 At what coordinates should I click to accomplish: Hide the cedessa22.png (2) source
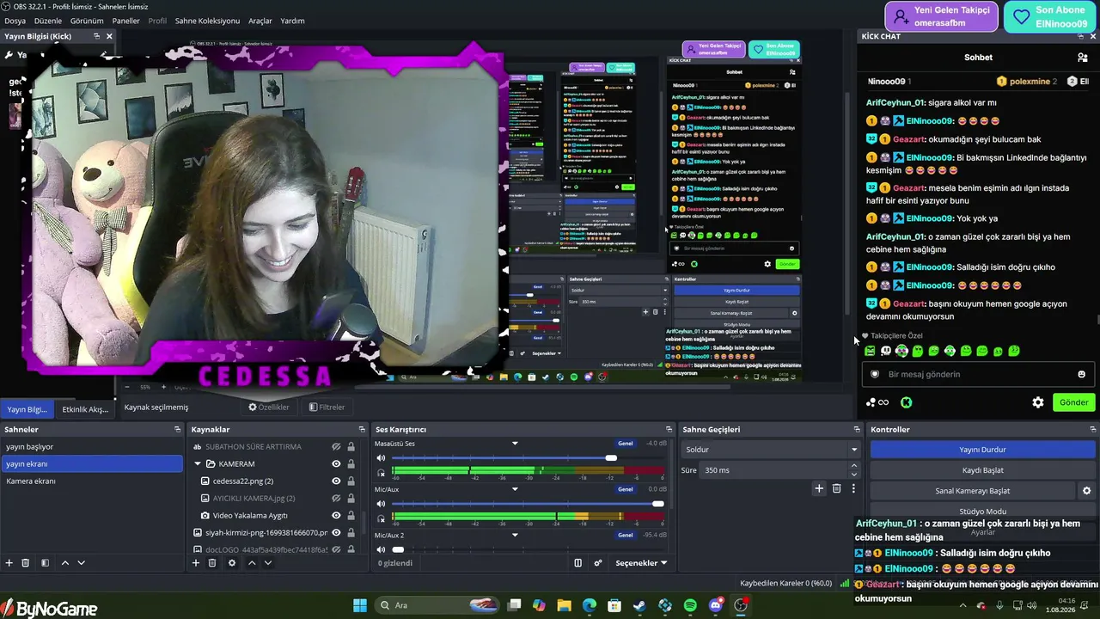click(x=337, y=481)
